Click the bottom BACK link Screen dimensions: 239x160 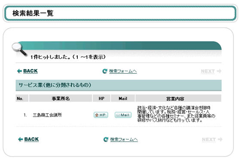click(x=31, y=139)
